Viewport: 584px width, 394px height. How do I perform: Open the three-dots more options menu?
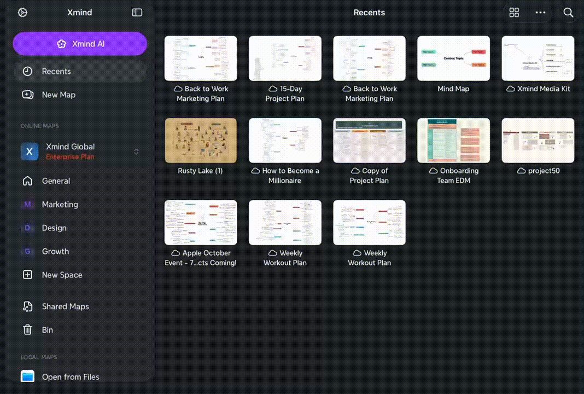[x=540, y=12]
